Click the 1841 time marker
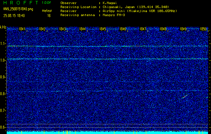The width and height of the screenshot is (211, 134). (22, 29)
